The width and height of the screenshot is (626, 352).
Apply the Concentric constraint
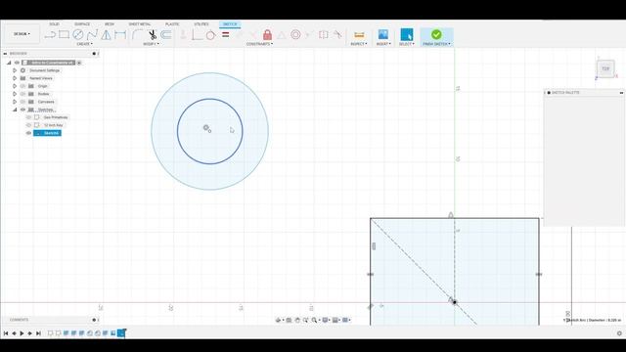(x=295, y=35)
